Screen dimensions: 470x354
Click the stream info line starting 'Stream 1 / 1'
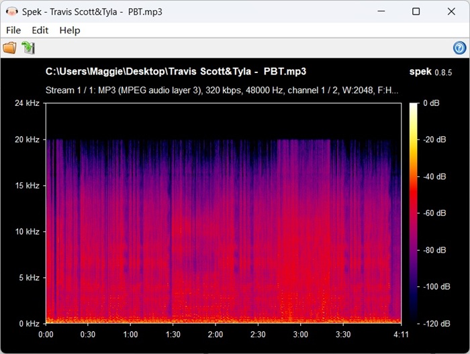click(222, 90)
